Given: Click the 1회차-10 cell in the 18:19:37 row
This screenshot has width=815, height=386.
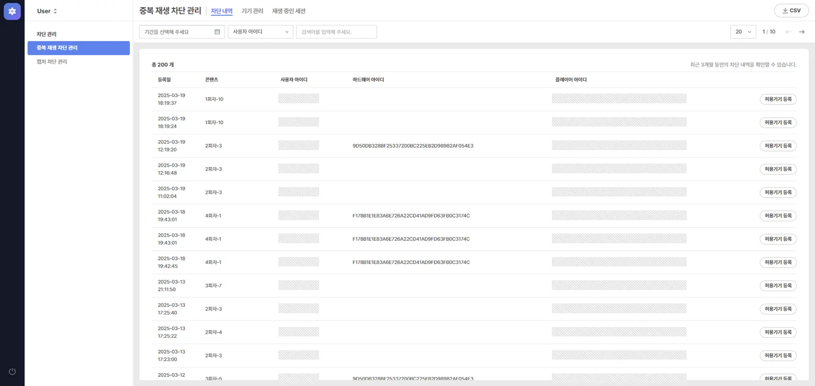Looking at the screenshot, I should [x=214, y=99].
